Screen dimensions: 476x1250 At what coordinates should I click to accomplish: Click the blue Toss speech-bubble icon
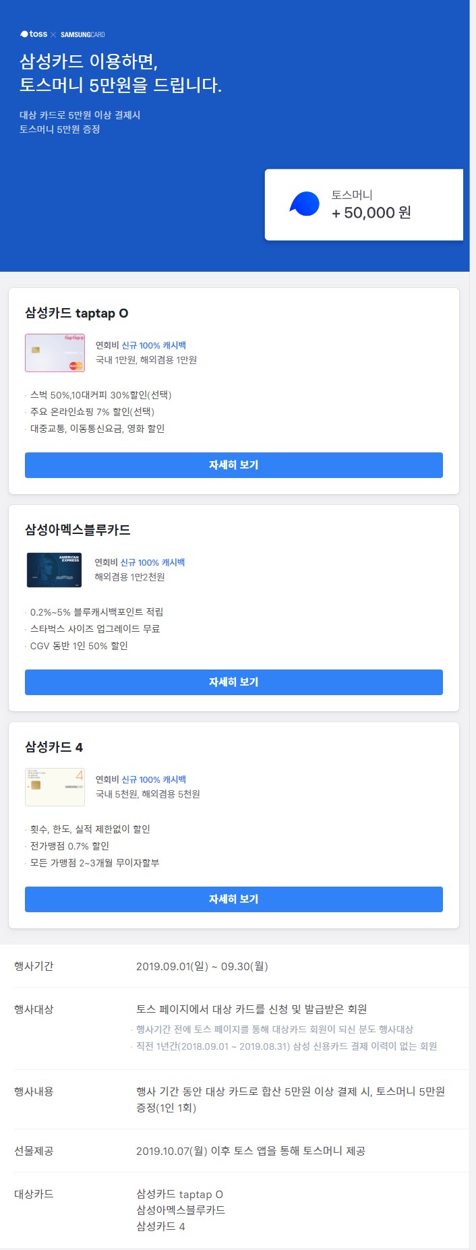305,206
